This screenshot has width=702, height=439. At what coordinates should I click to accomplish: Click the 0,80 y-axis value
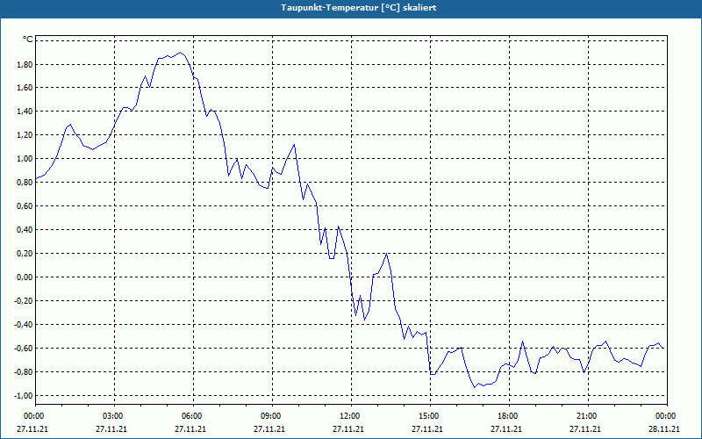(25, 183)
